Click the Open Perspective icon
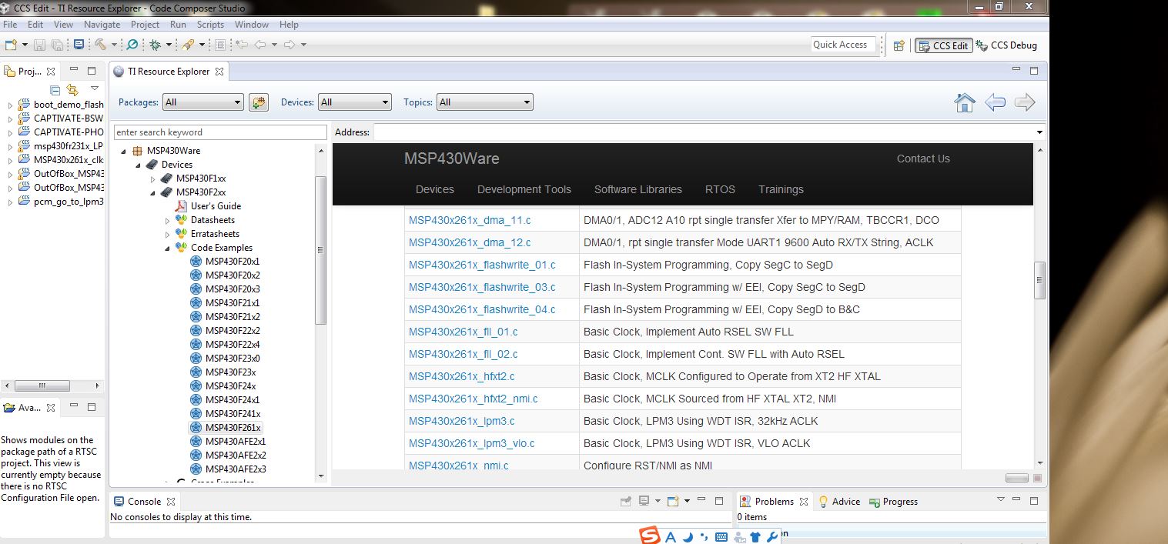The image size is (1168, 544). 899,45
